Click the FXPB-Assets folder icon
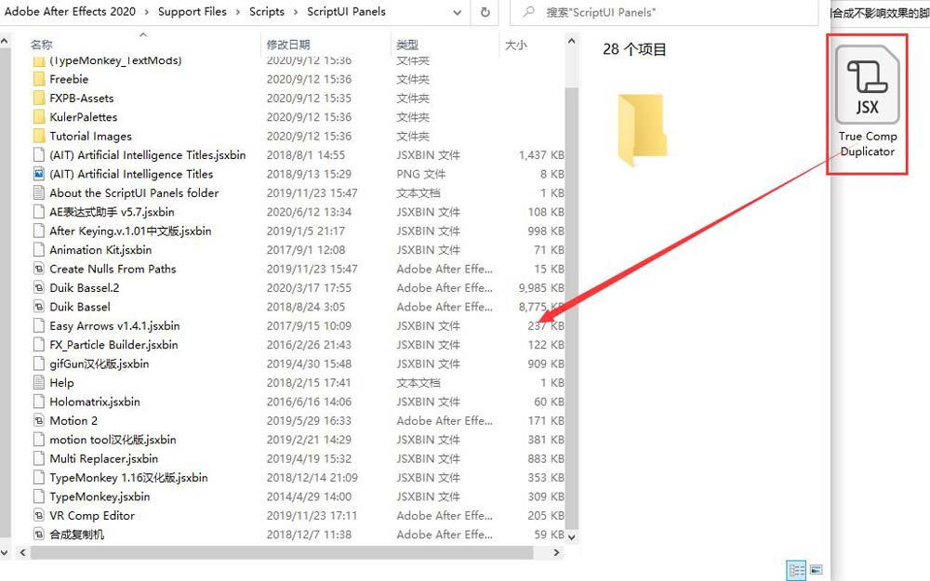 (x=39, y=98)
